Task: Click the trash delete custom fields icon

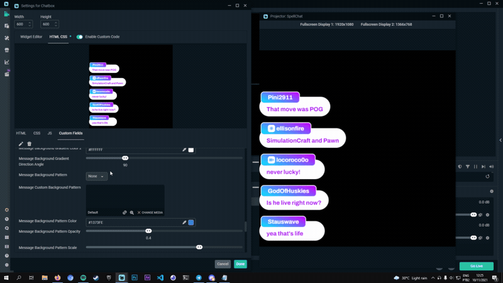Action: pyautogui.click(x=29, y=144)
